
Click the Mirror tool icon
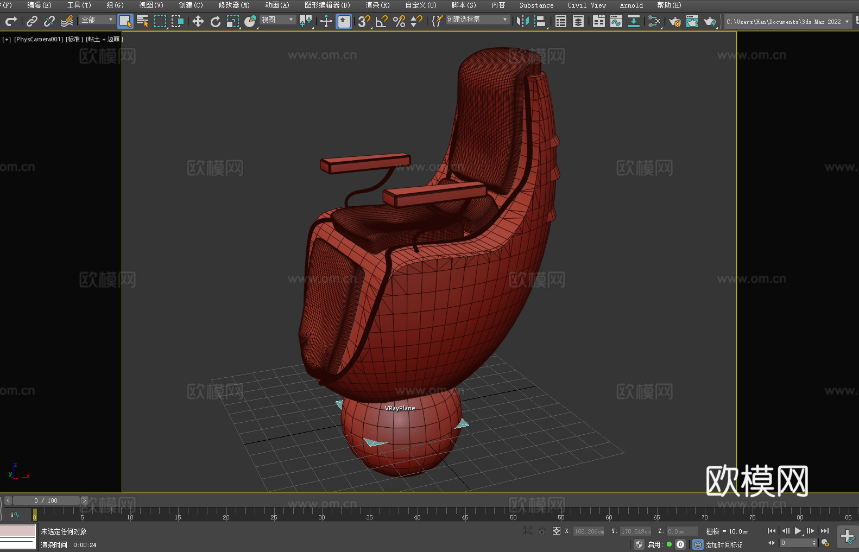523,21
